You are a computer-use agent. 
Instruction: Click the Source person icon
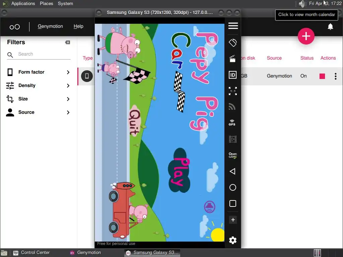pyautogui.click(x=10, y=112)
